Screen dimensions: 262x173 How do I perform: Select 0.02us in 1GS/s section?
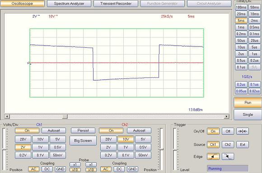point(254,91)
